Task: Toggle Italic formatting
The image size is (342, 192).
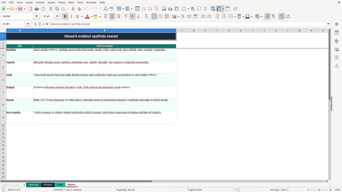Action: coord(72,16)
